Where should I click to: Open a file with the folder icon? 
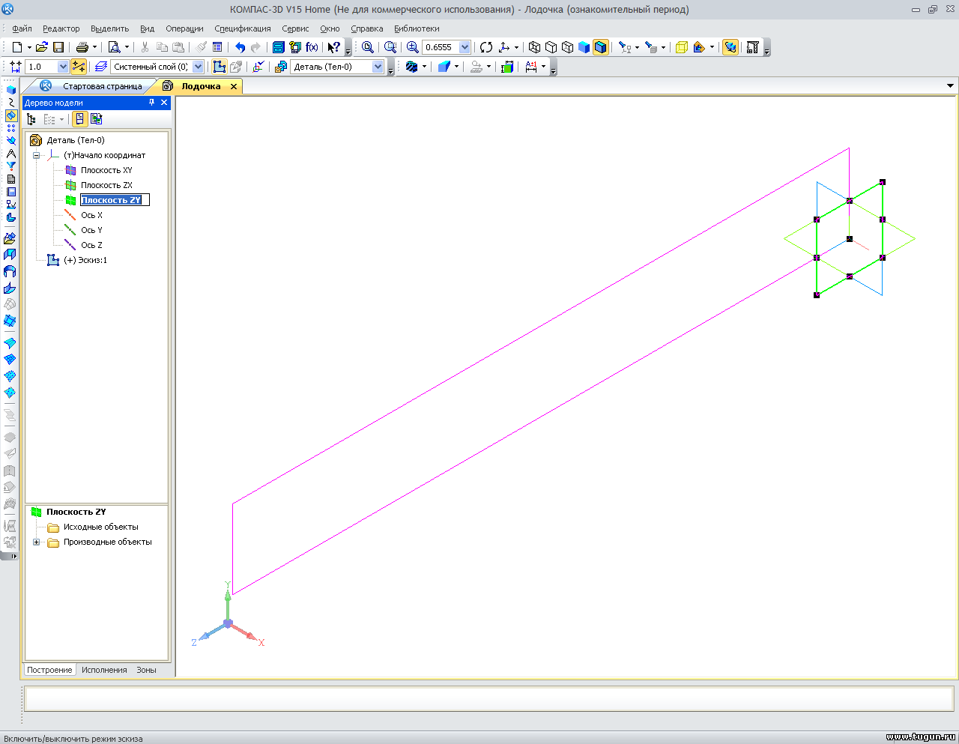pyautogui.click(x=42, y=47)
